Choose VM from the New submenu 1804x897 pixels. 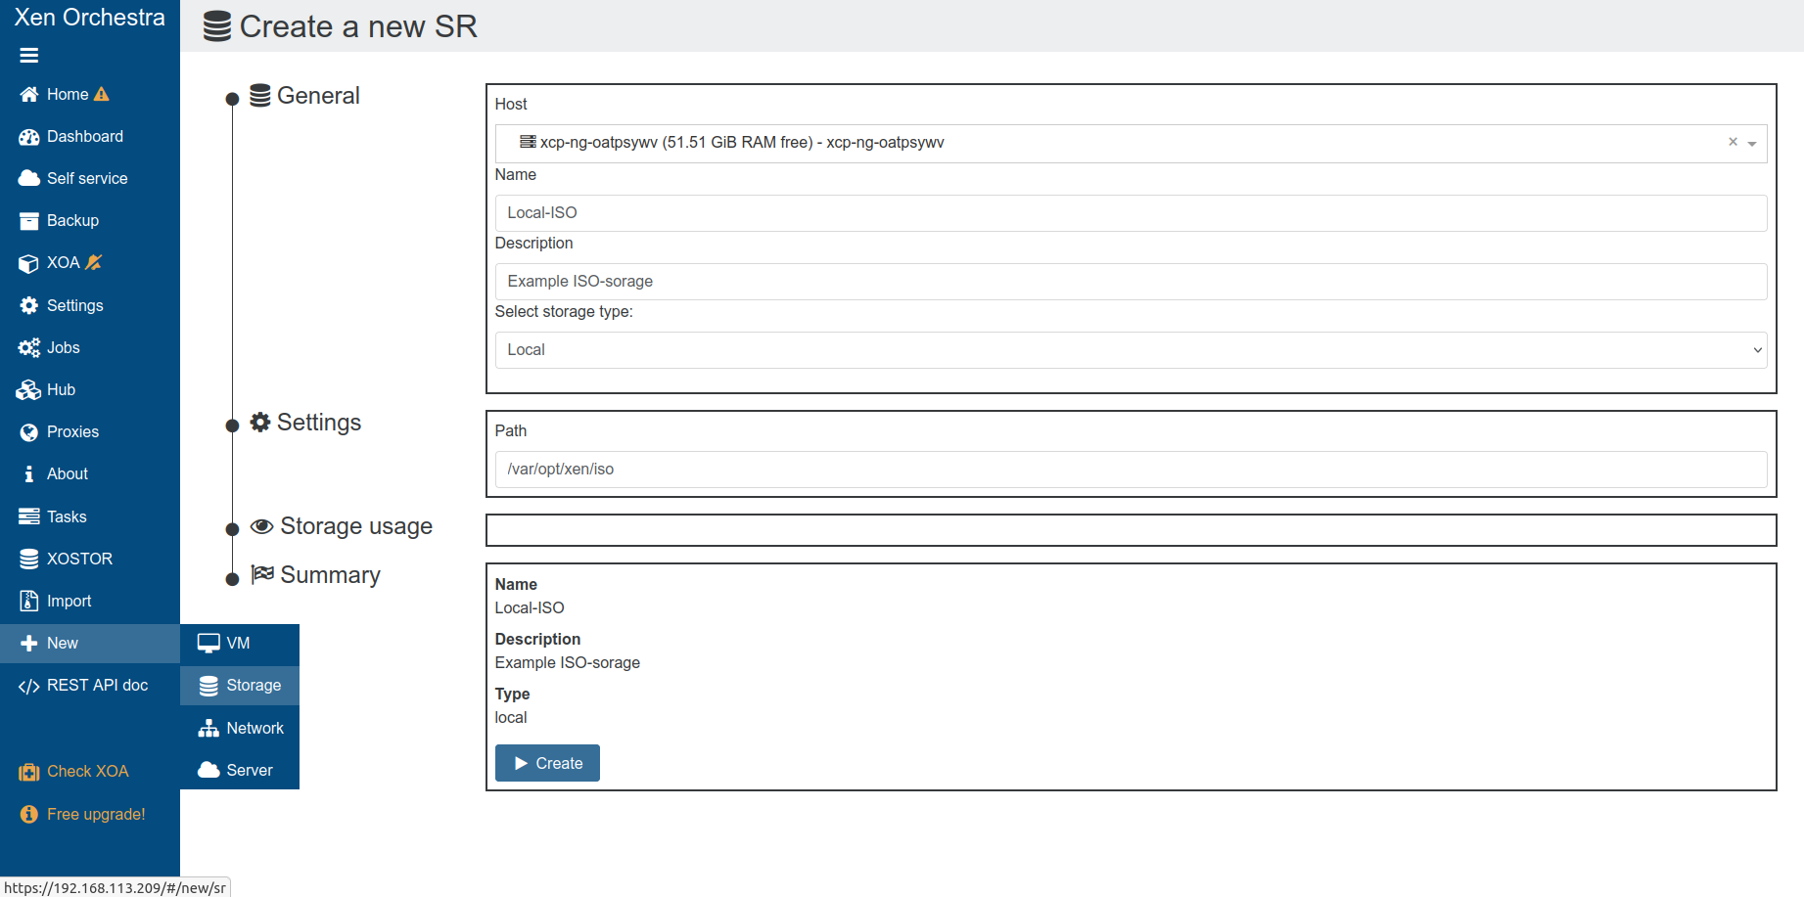click(240, 644)
